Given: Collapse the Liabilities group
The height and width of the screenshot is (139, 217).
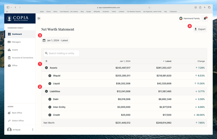Looking at the screenshot, I should (46, 91).
